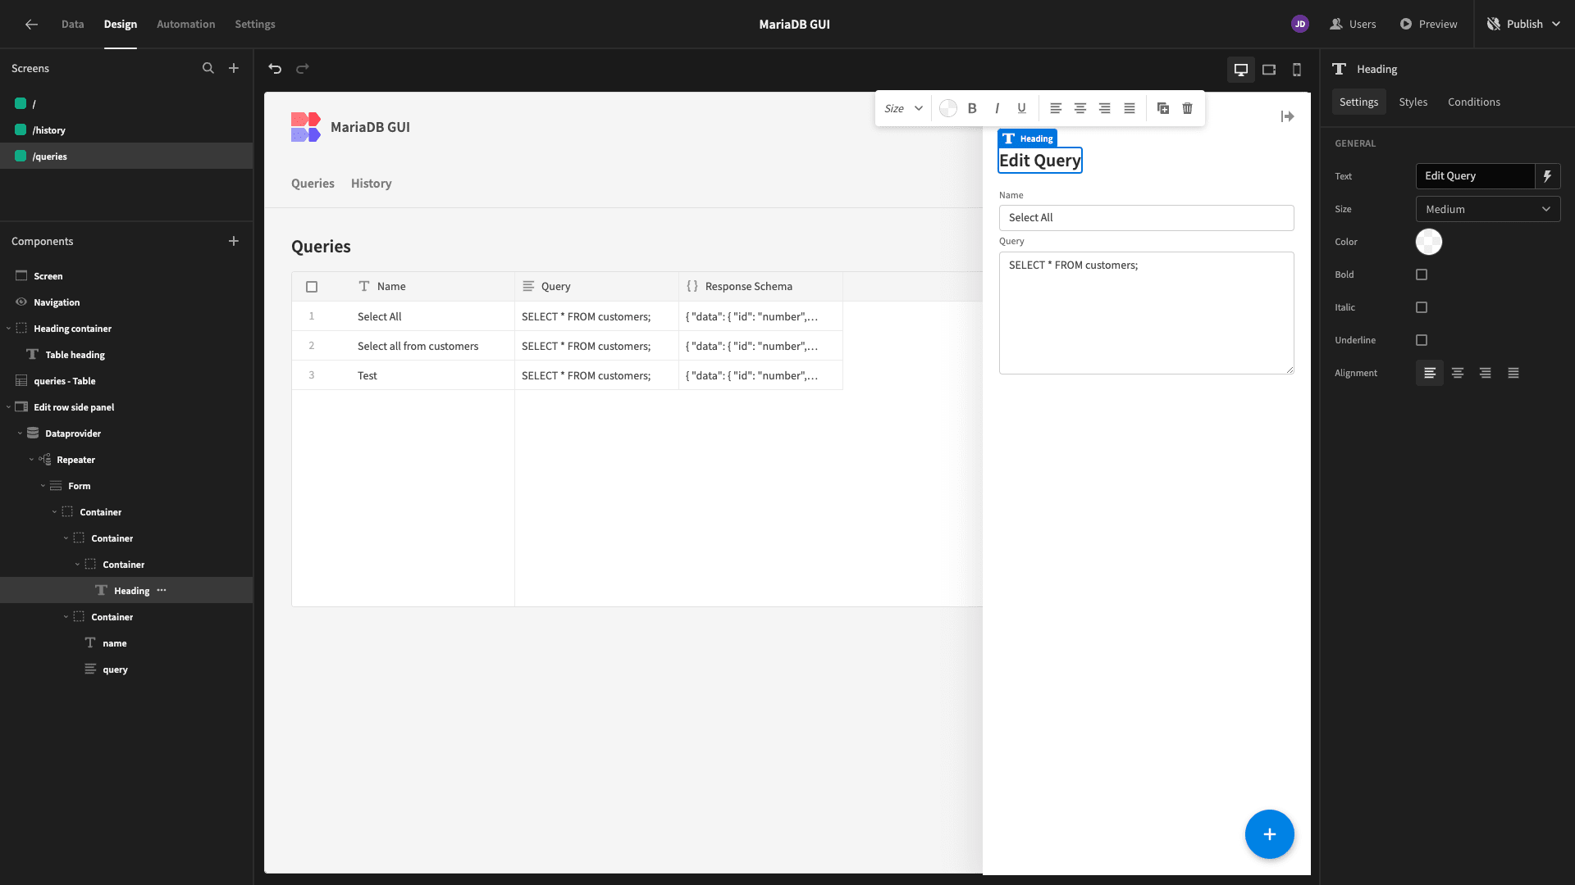Toggle bold in floating toolbar

click(x=972, y=108)
